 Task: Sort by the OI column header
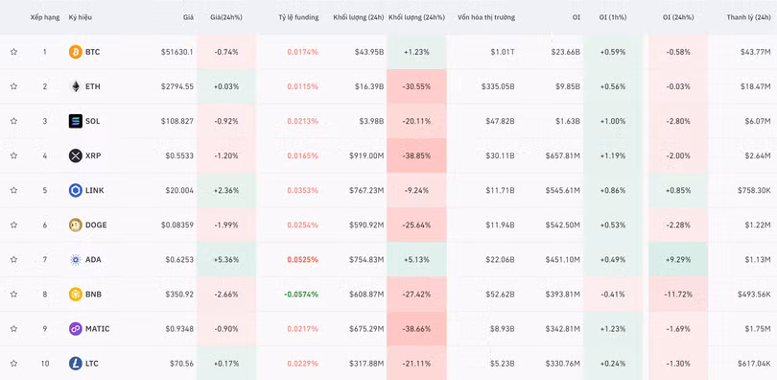tap(577, 17)
